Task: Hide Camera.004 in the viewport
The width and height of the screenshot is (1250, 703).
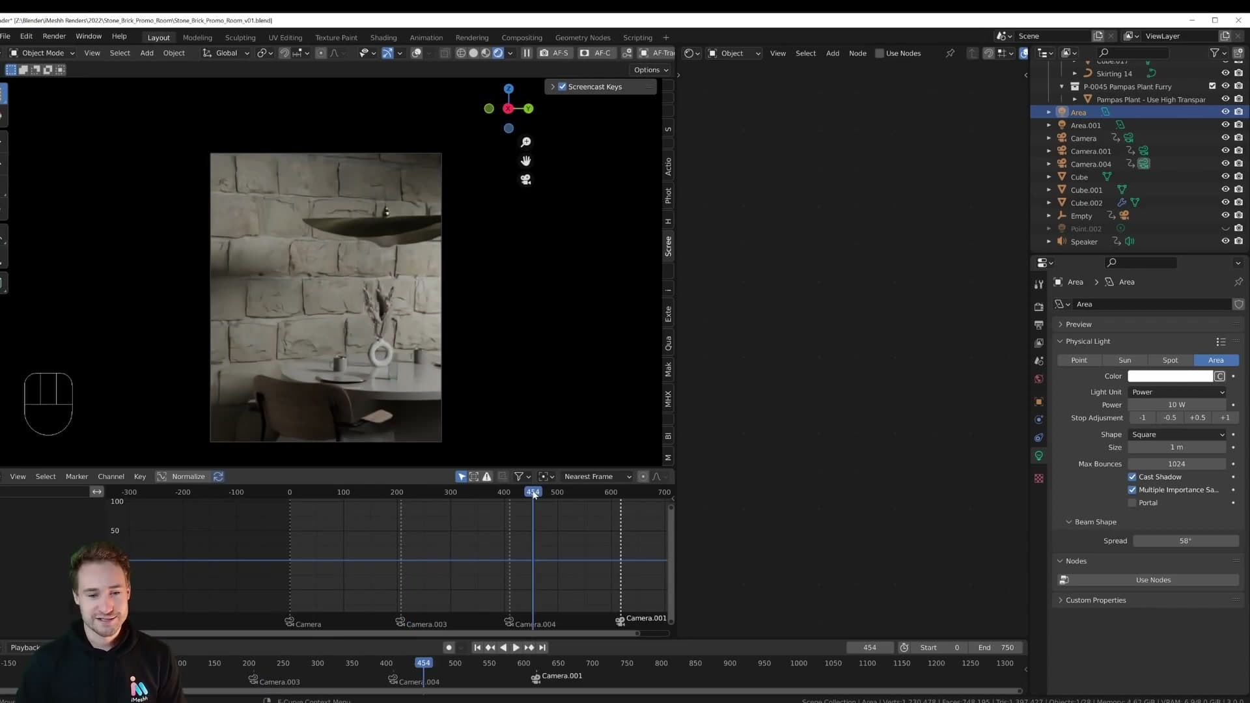Action: click(1225, 164)
